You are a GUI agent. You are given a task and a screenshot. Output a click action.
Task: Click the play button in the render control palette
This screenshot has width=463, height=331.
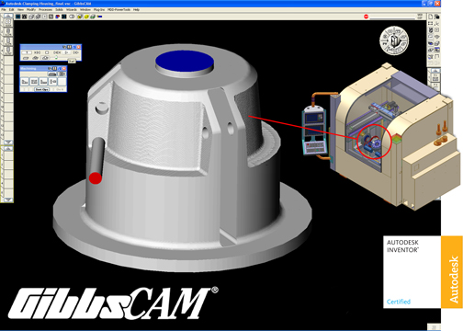point(66,52)
